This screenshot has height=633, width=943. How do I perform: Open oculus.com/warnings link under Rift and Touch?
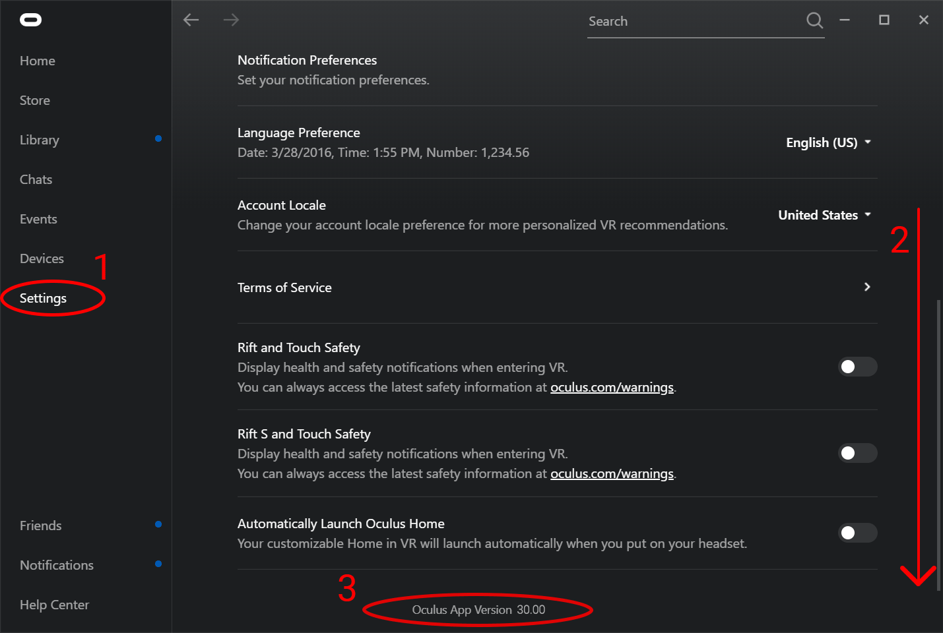point(612,387)
